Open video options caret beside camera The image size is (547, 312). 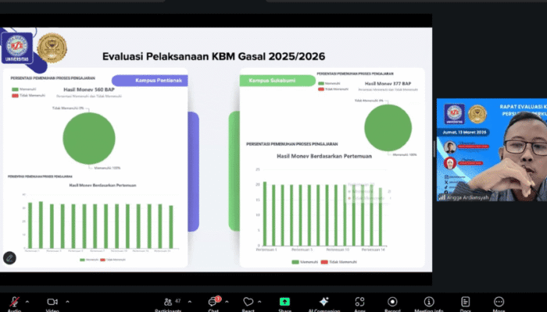tap(67, 302)
